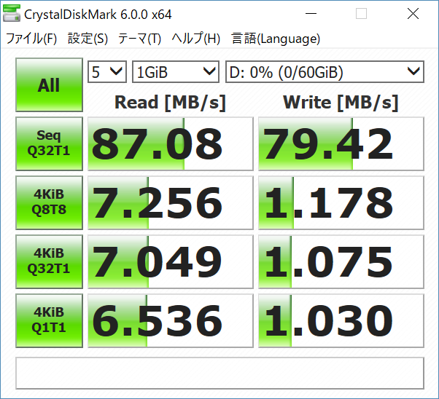Open the テーマ(T) menu
The image size is (439, 399).
140,39
